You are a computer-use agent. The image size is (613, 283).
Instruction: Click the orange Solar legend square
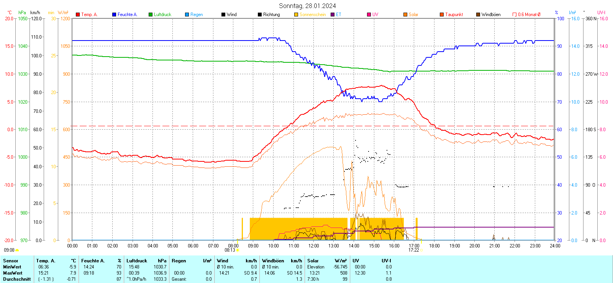pos(405,15)
